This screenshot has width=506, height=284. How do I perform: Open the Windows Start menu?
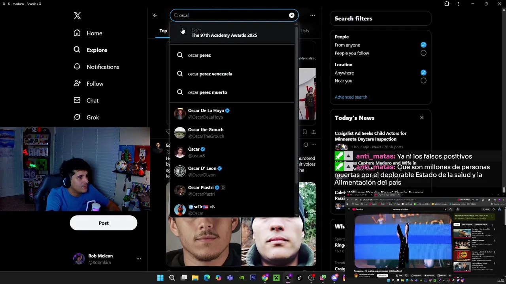click(160, 278)
